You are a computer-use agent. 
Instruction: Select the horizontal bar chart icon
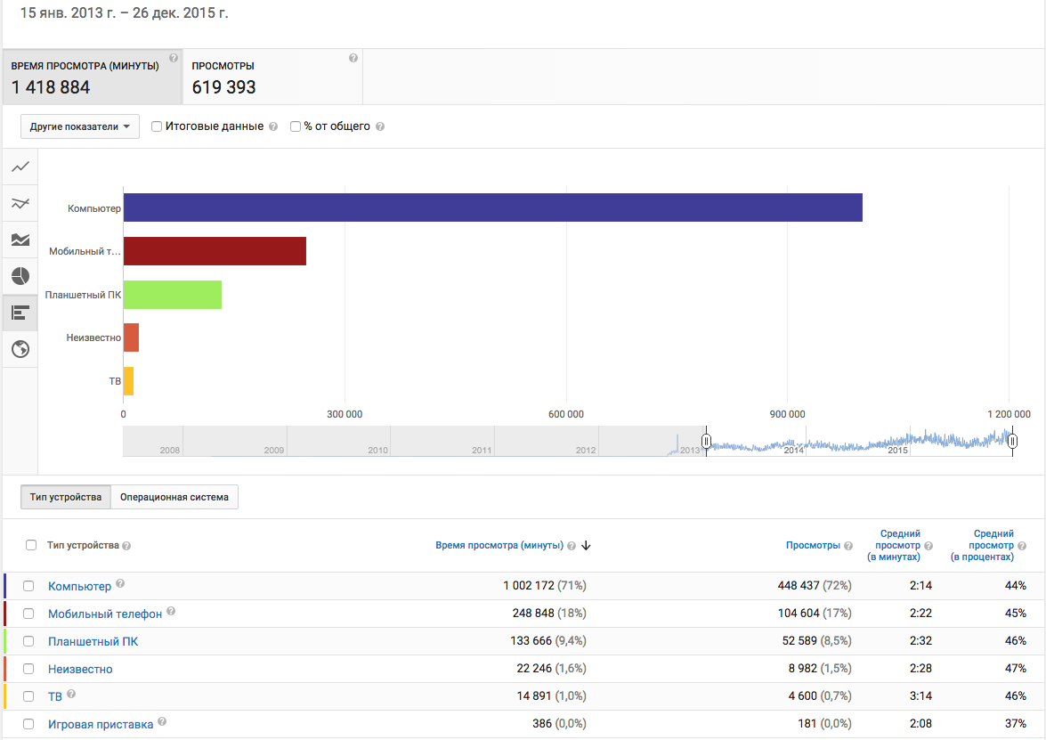pyautogui.click(x=20, y=313)
